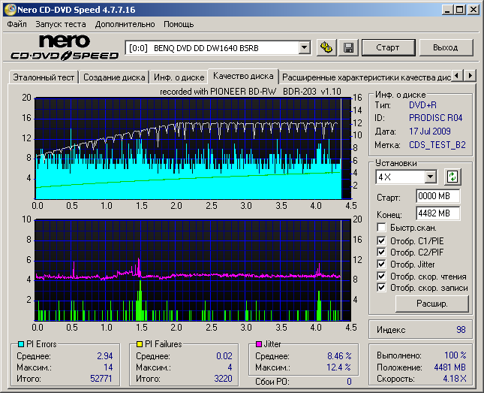
Task: Uncheck Отобр. скор. записи checkbox
Action: (382, 287)
